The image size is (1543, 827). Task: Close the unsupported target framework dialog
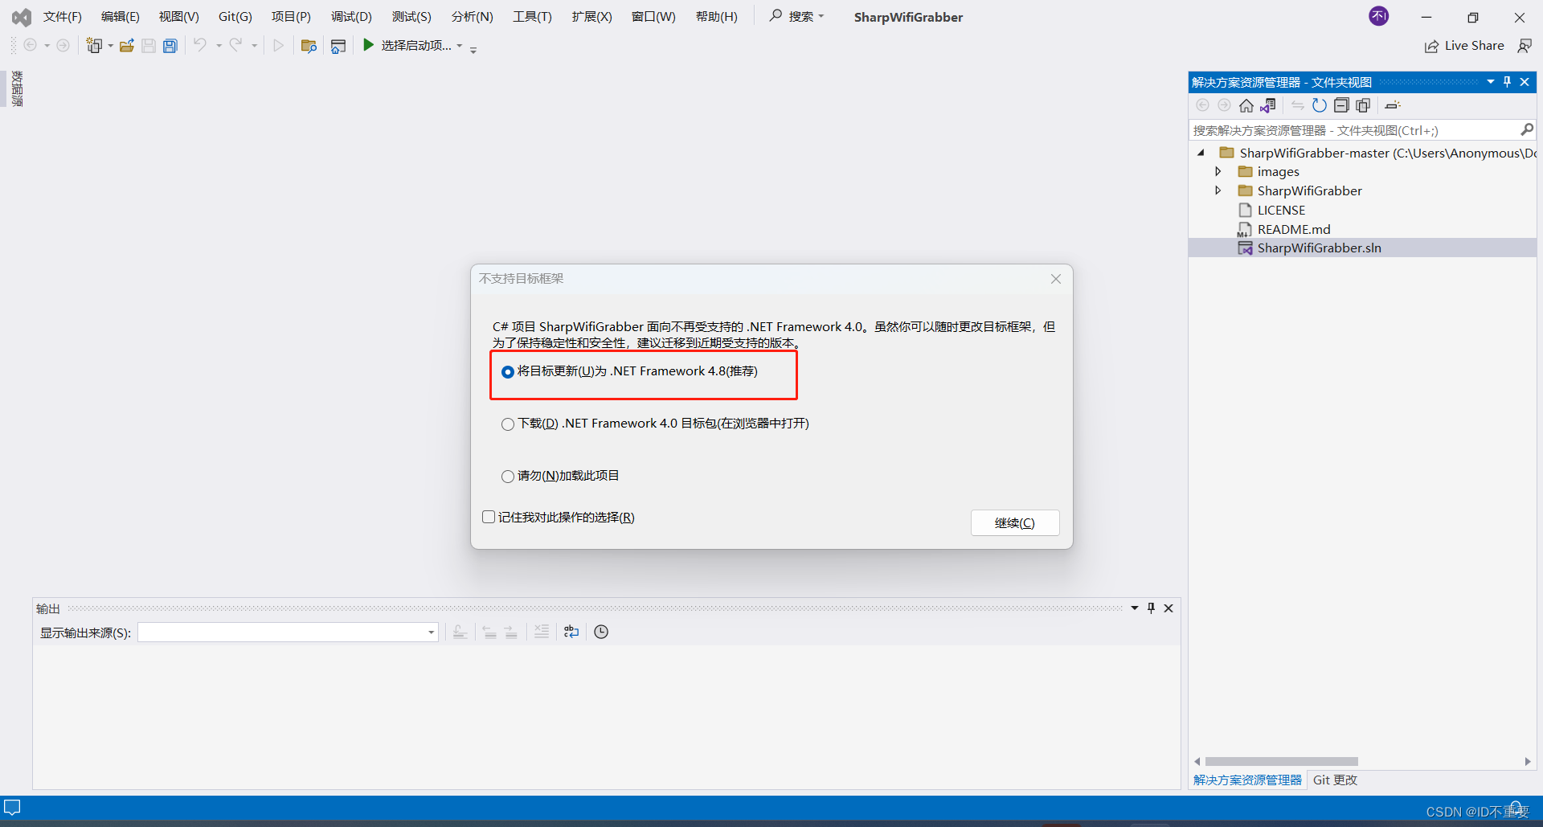[x=1056, y=279]
